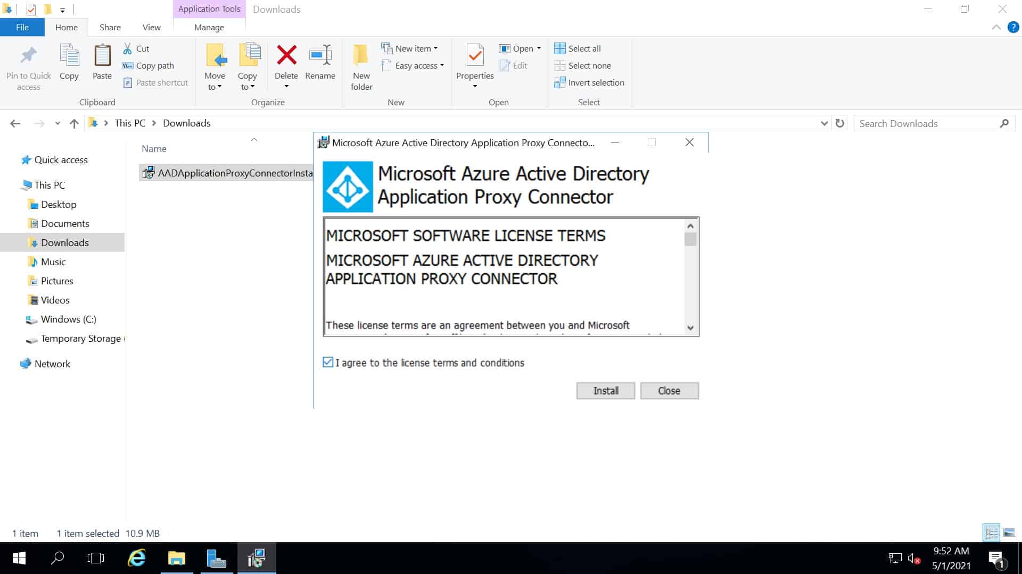Image resolution: width=1022 pixels, height=574 pixels.
Task: Uncheck I agree to the license terms
Action: click(x=328, y=362)
